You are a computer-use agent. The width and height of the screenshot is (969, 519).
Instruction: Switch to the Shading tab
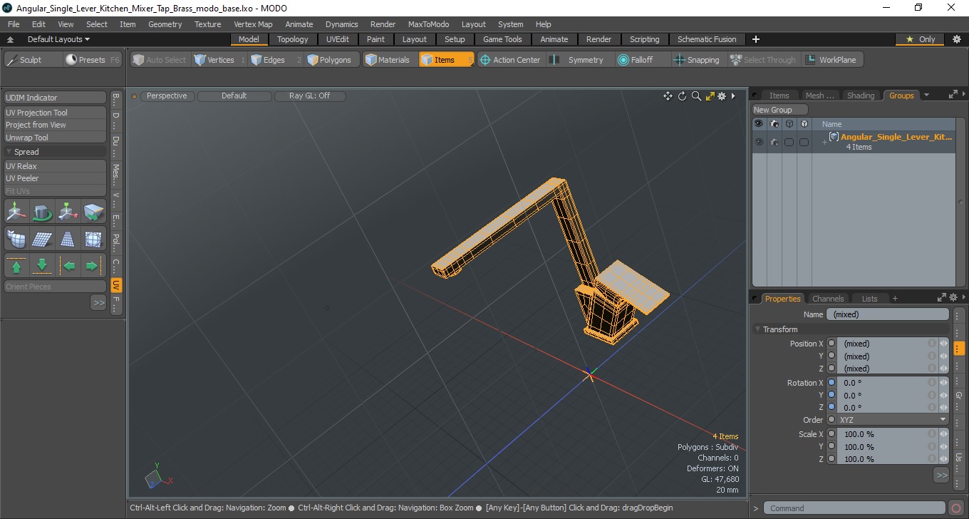click(861, 96)
